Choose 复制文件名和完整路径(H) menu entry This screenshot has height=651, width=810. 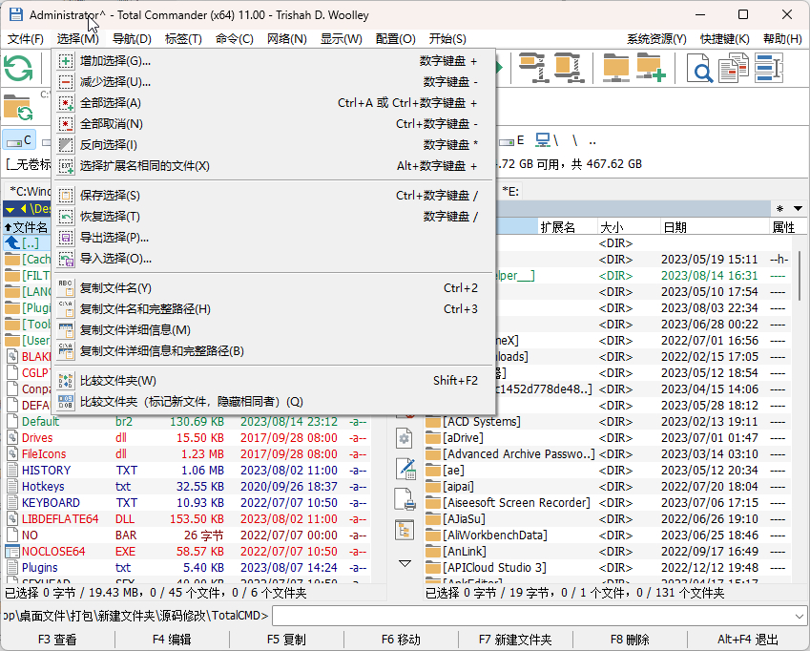[274, 309]
